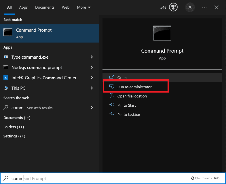Click the This PC icon

point(6,88)
